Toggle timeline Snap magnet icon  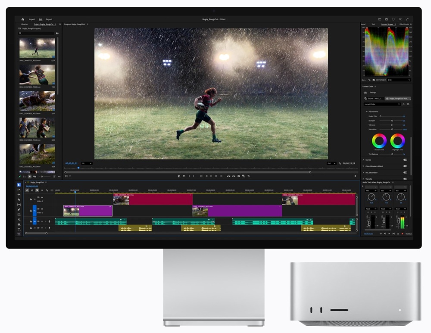(32, 190)
